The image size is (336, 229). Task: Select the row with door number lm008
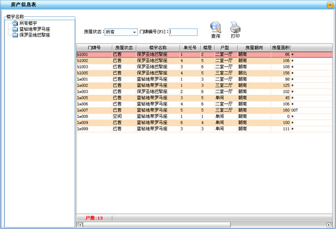click(x=204, y=117)
